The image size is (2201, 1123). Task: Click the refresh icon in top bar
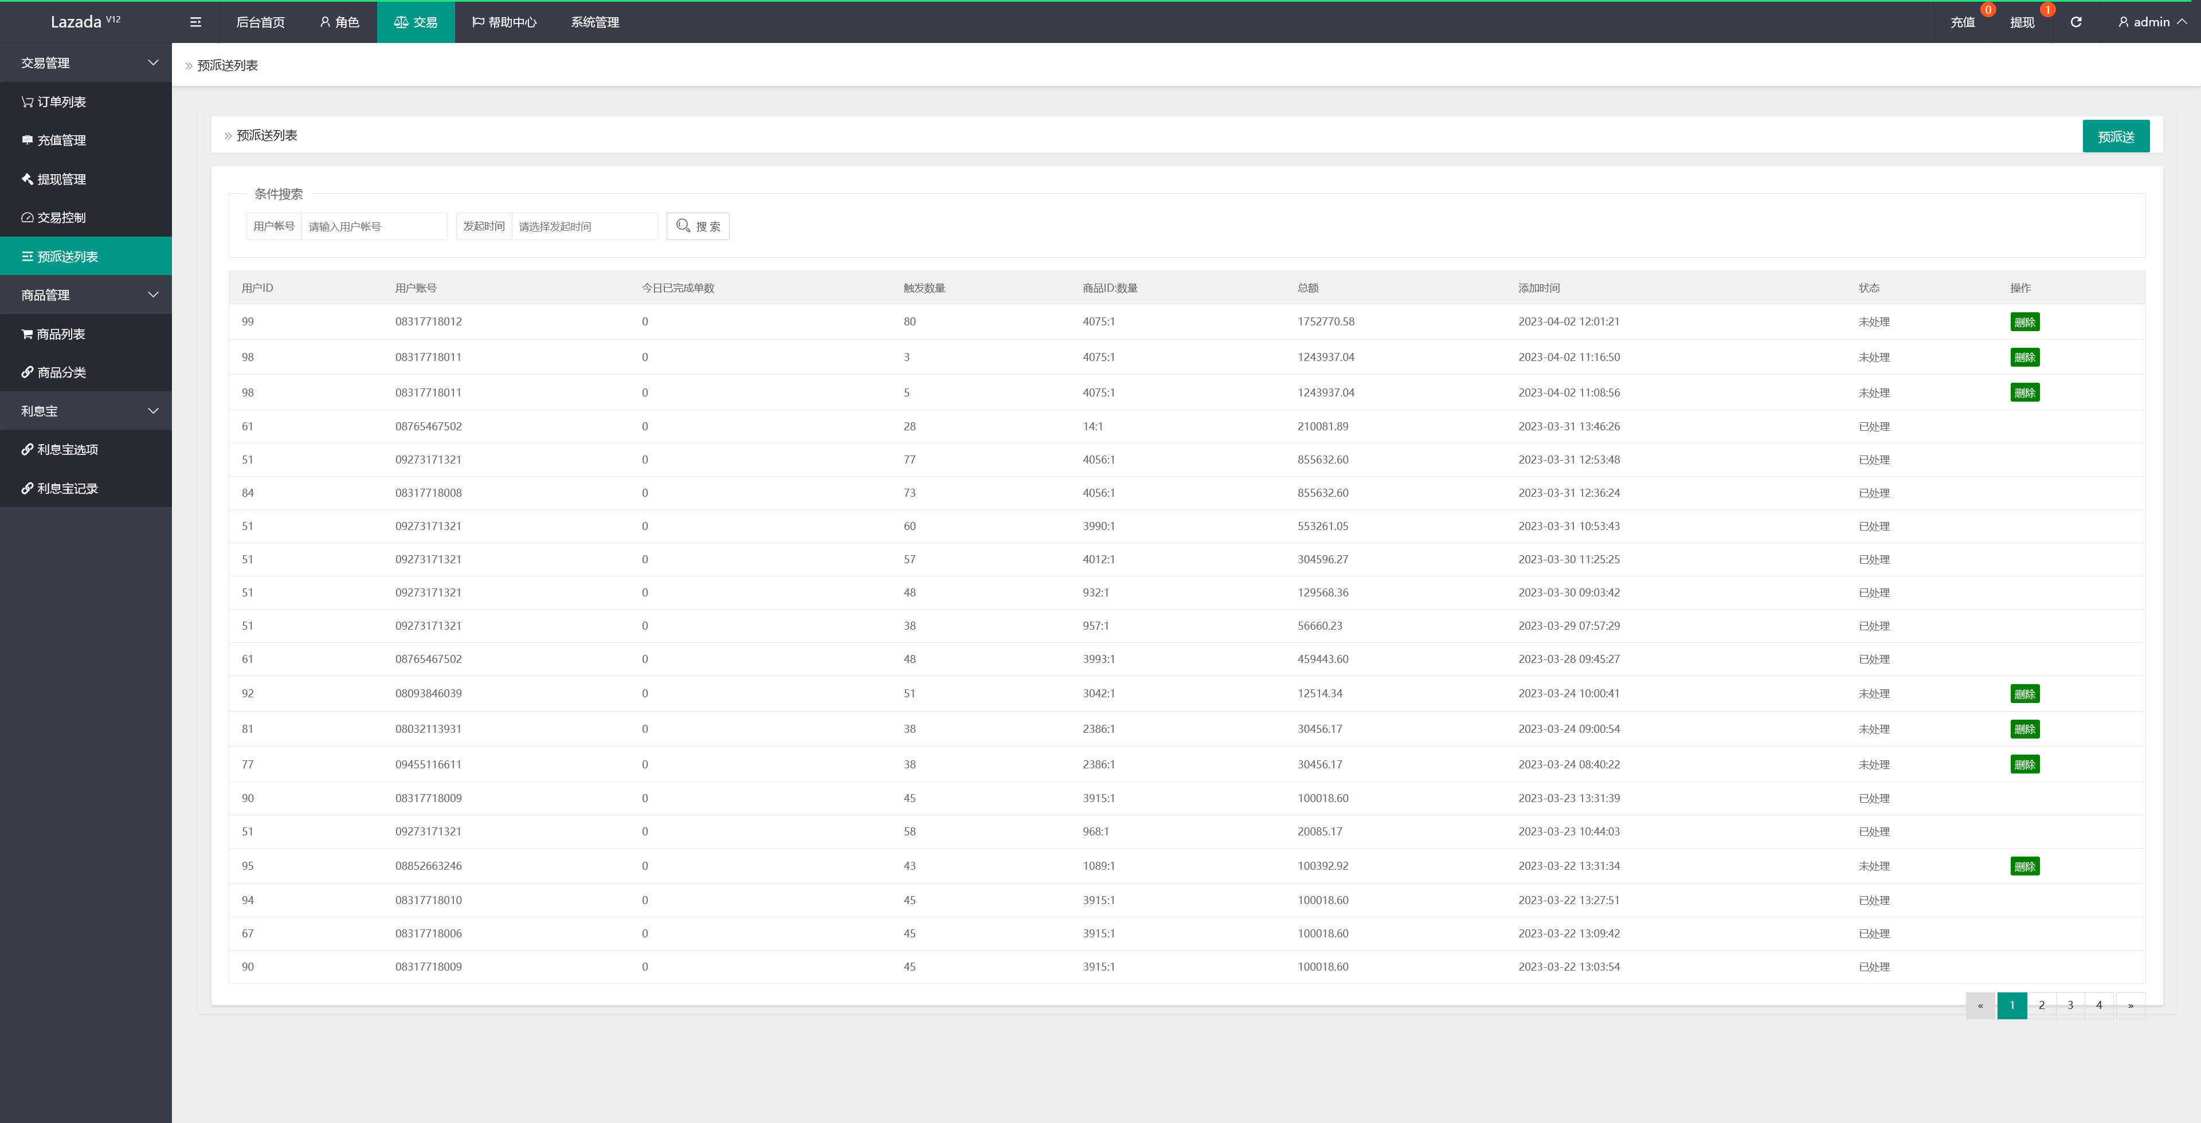point(2075,22)
